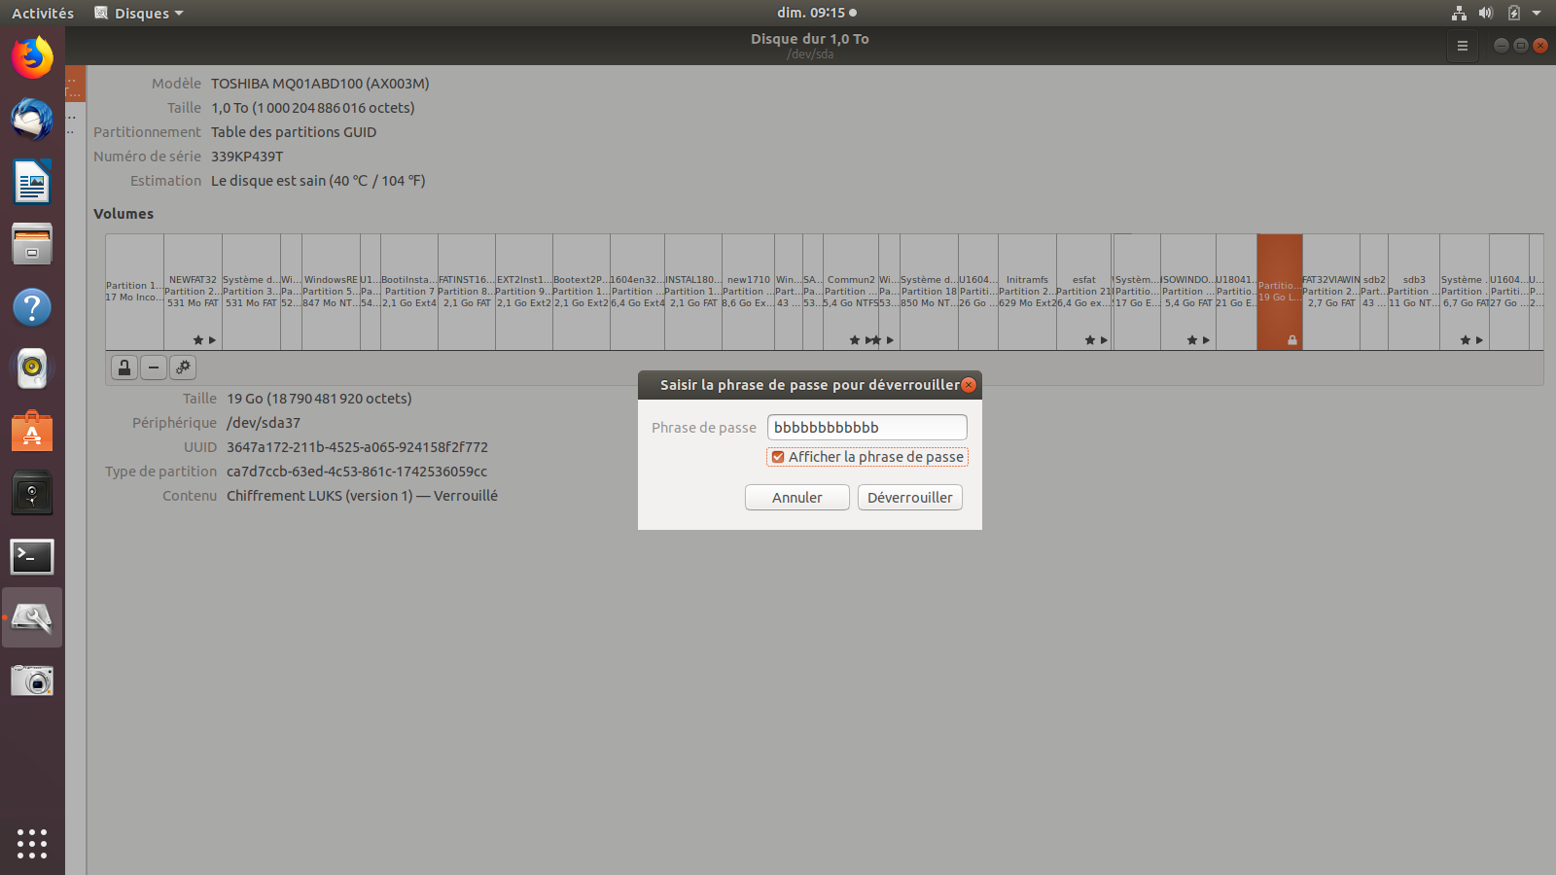Open additional partition options gears button
This screenshot has width=1556, height=875.
coord(183,367)
